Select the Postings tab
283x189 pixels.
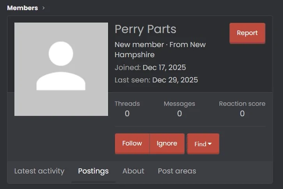(93, 171)
